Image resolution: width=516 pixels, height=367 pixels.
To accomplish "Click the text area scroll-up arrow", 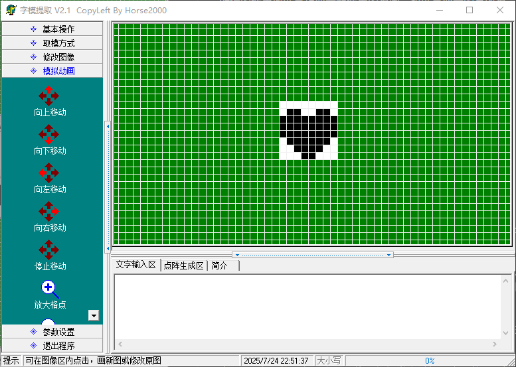I will pos(506,281).
